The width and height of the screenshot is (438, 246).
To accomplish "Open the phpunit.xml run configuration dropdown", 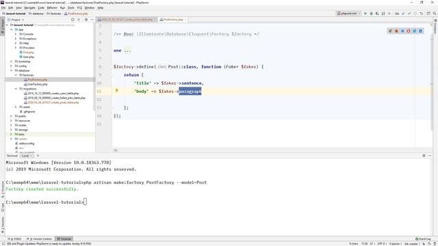I will tap(348, 14).
